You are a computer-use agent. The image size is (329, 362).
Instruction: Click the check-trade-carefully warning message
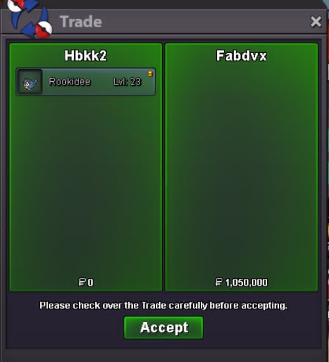point(163,305)
